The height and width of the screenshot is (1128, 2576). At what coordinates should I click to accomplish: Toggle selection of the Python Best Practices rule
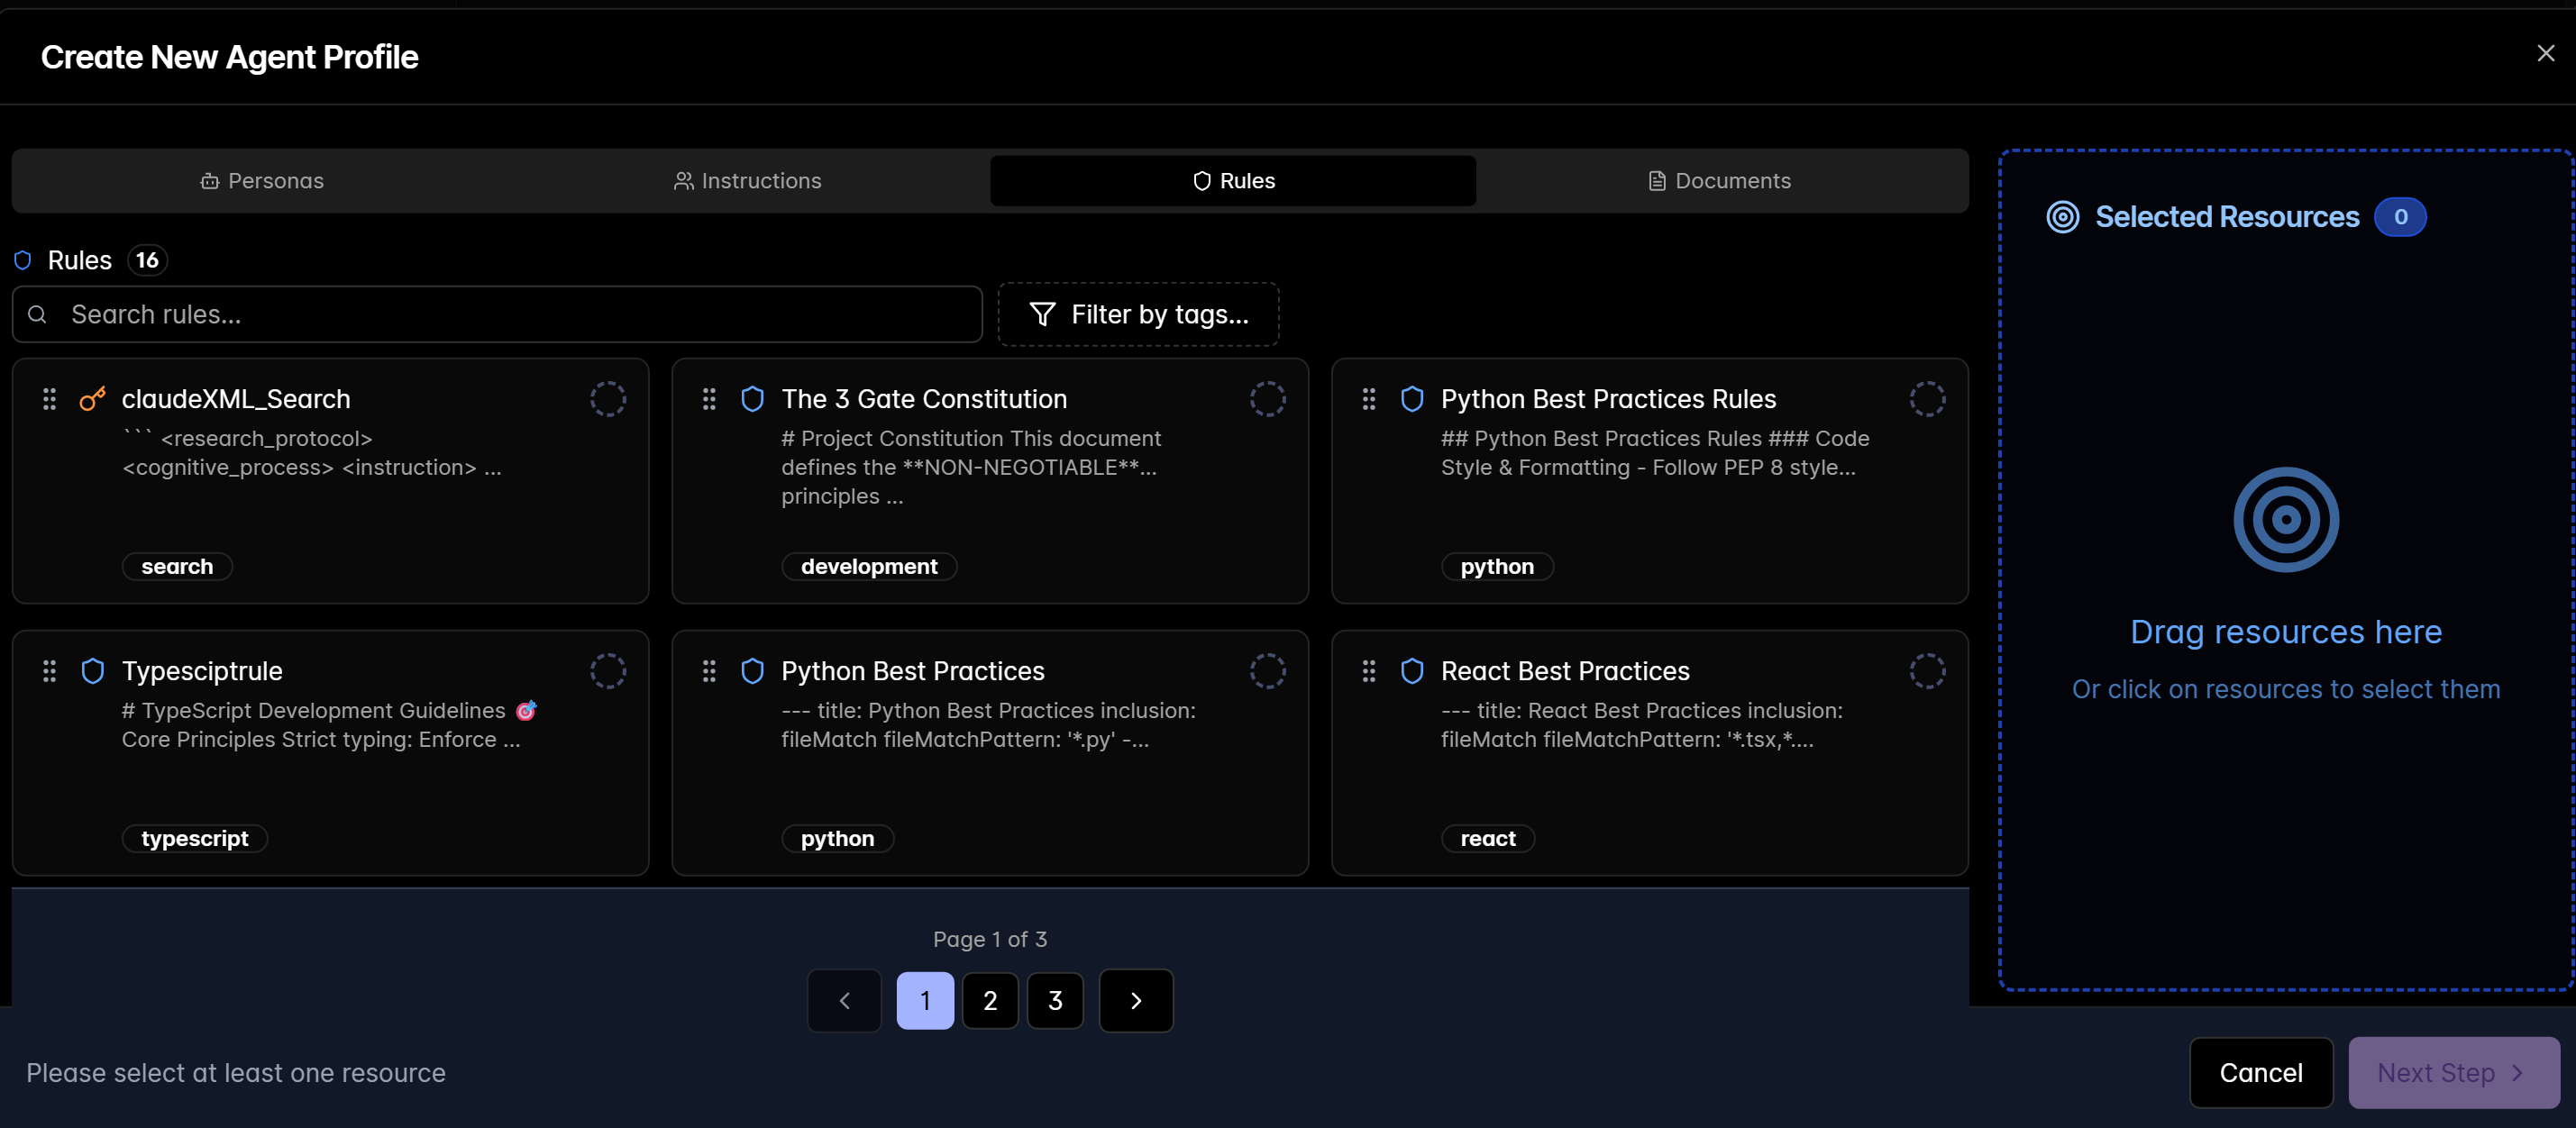click(x=1268, y=671)
